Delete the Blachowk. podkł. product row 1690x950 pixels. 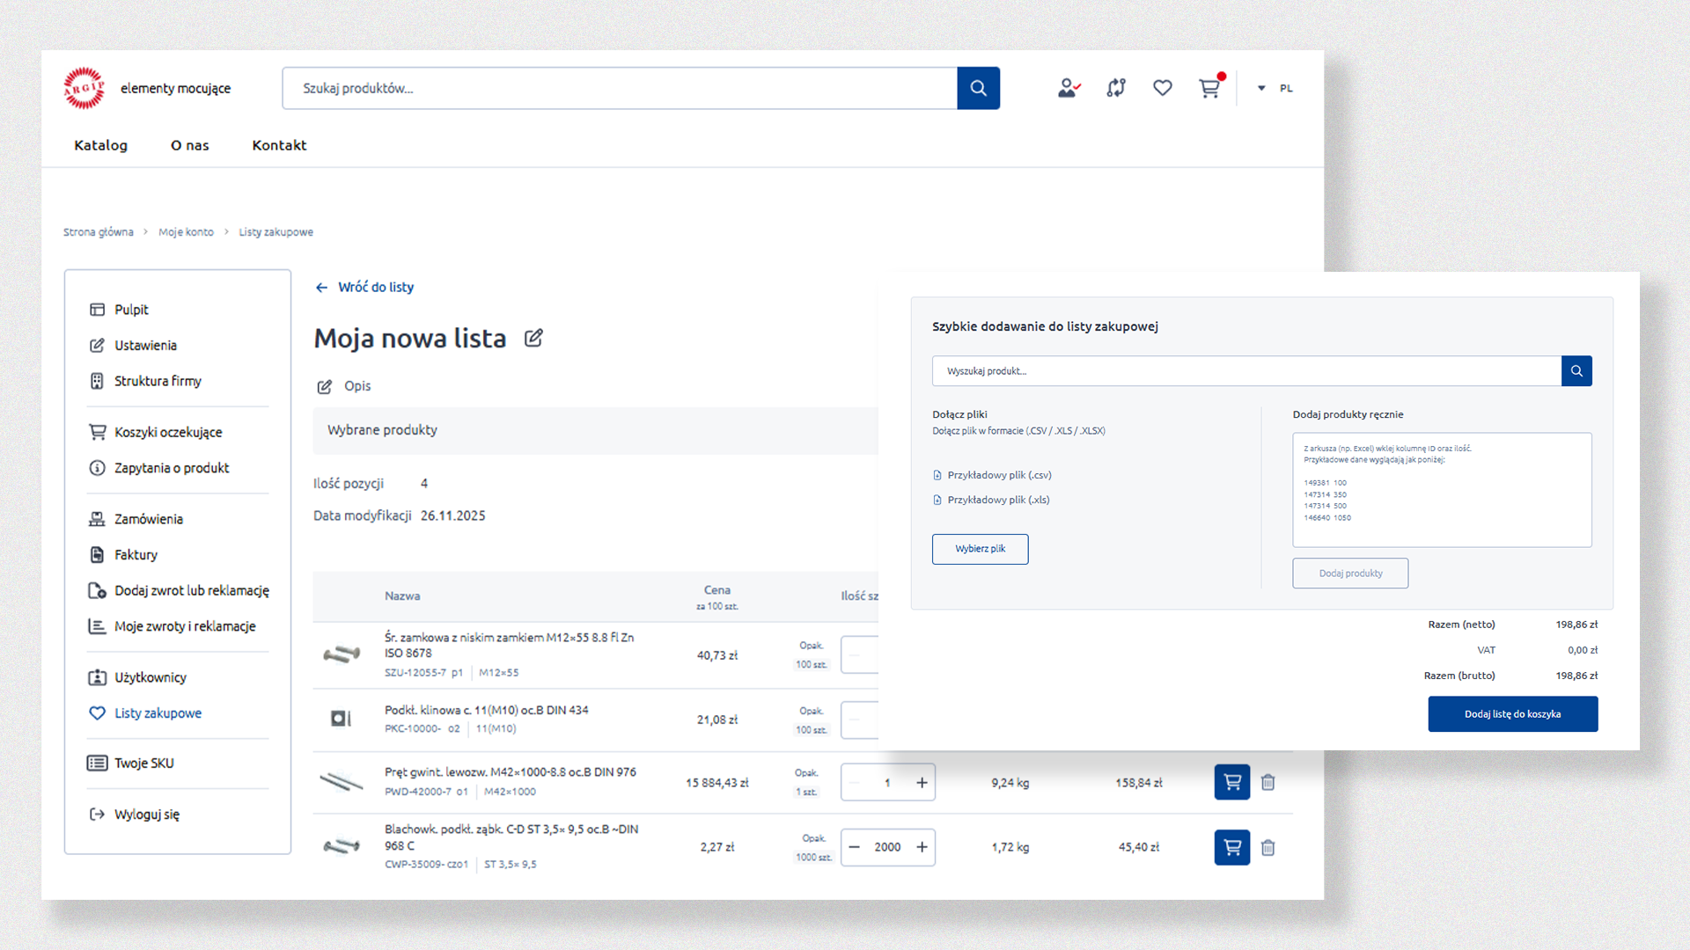(1267, 847)
